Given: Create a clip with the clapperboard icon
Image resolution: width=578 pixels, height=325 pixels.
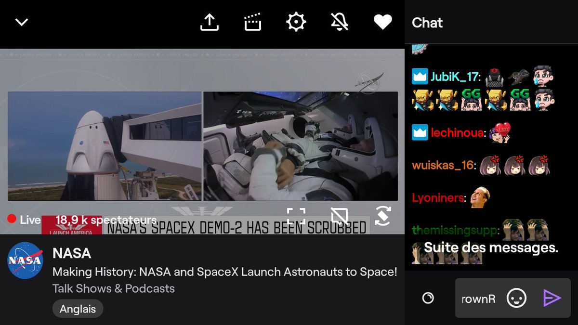Looking at the screenshot, I should click(x=252, y=22).
